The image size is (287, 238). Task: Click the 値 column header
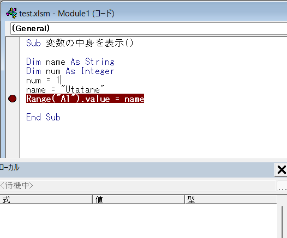pos(139,199)
